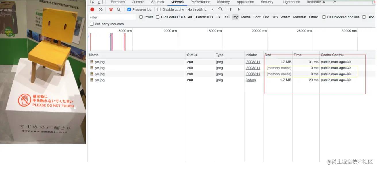Sort by the Status column header
Viewport: 378px width, 170px height.
200,55
